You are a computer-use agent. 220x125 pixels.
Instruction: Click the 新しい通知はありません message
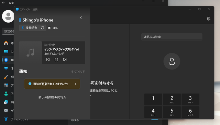(52, 97)
